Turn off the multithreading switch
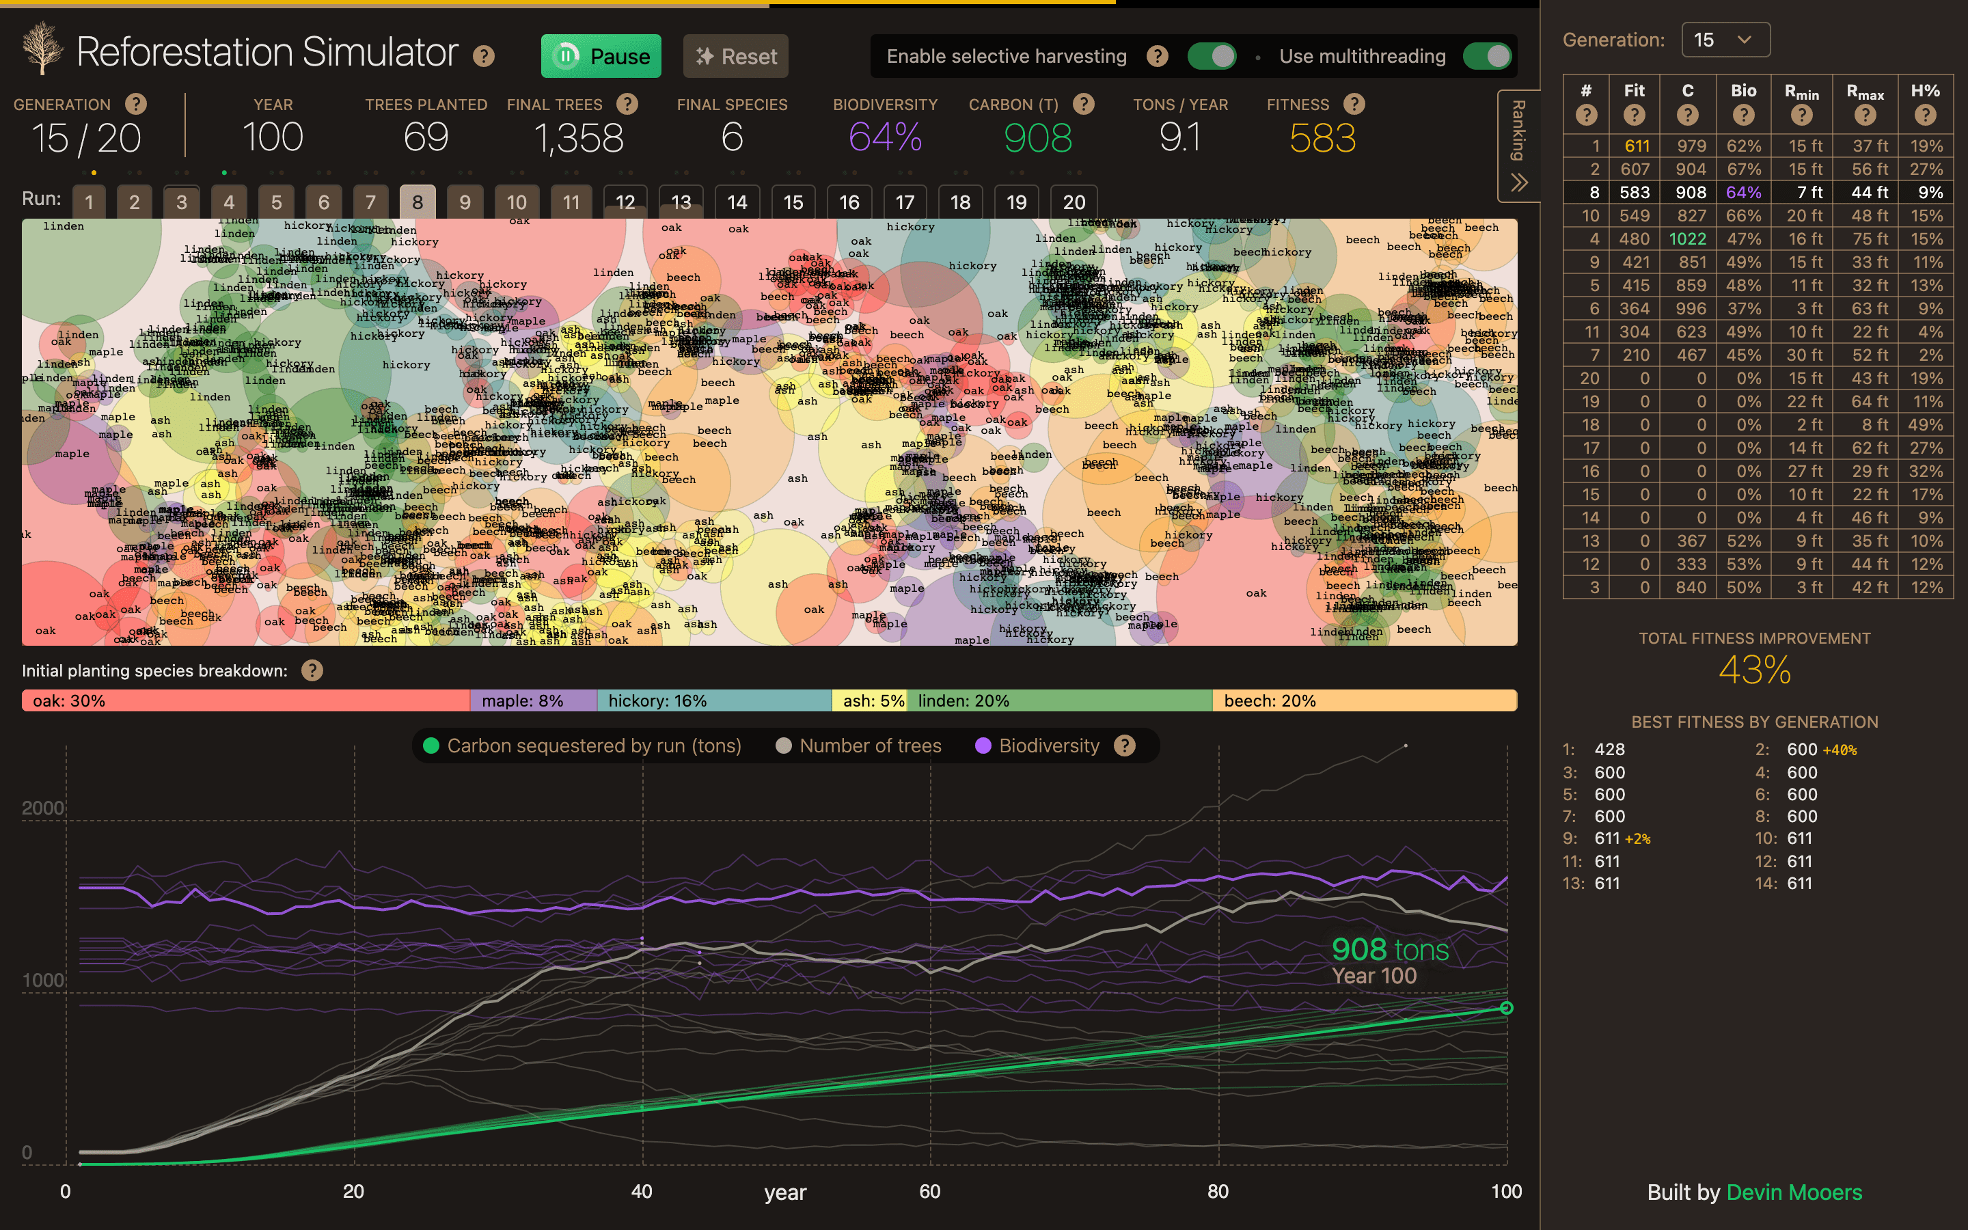Viewport: 1968px width, 1230px height. point(1486,56)
